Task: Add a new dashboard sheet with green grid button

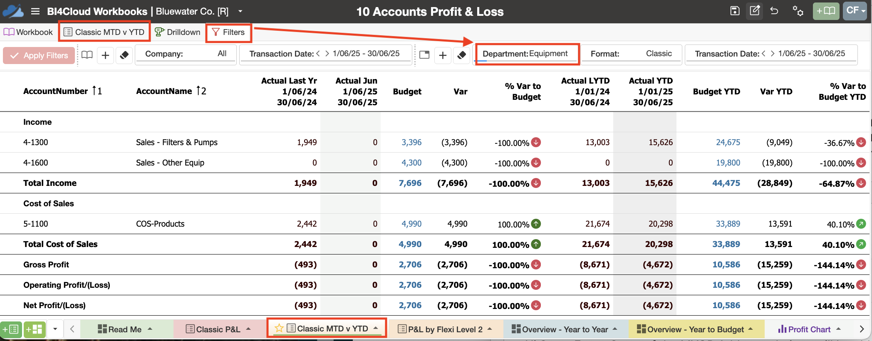Action: [35, 329]
